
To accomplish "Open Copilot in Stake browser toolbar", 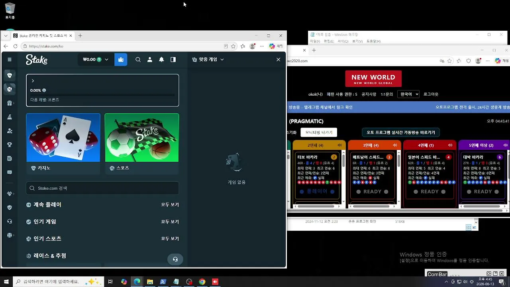I will (272, 46).
